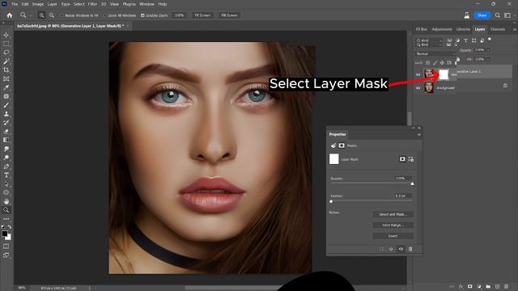Add vector mask icon in Properties
Viewport: 518px width, 291px height.
(410, 159)
